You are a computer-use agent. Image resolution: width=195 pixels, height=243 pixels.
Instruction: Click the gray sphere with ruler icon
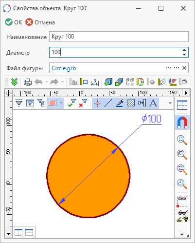tap(151, 82)
